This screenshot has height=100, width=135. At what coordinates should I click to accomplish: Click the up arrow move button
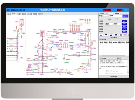click(x=101, y=35)
